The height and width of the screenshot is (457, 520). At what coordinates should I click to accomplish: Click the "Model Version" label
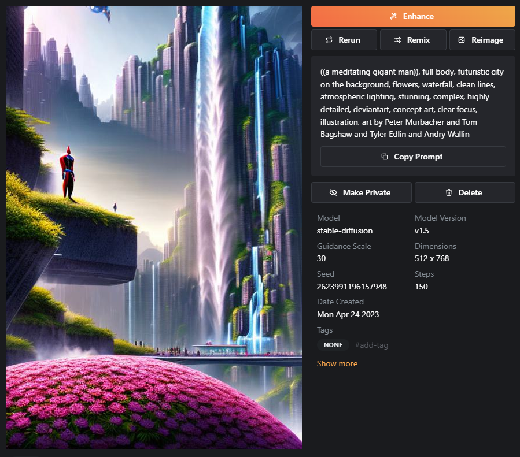coord(440,218)
